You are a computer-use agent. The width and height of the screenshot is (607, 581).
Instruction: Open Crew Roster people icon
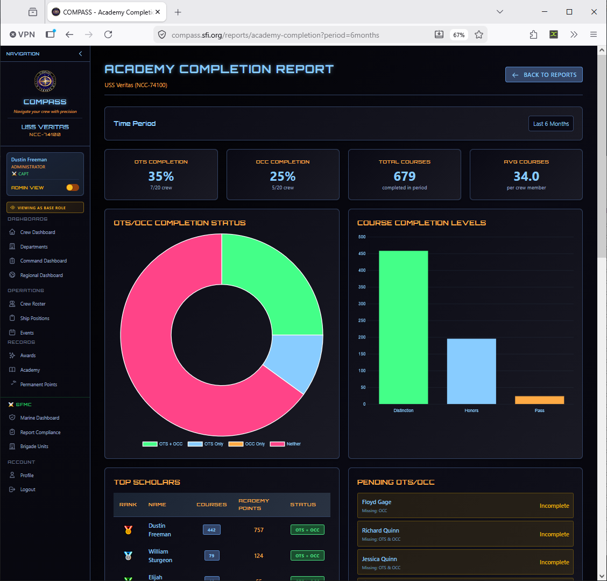12,304
